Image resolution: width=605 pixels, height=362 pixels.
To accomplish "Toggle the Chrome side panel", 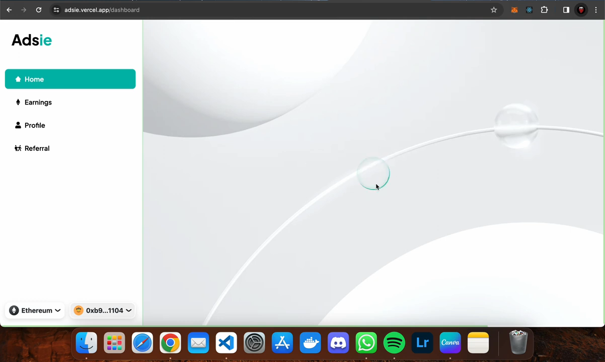I will pyautogui.click(x=566, y=10).
